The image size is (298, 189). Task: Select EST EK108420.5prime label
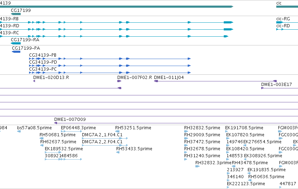click(245, 148)
